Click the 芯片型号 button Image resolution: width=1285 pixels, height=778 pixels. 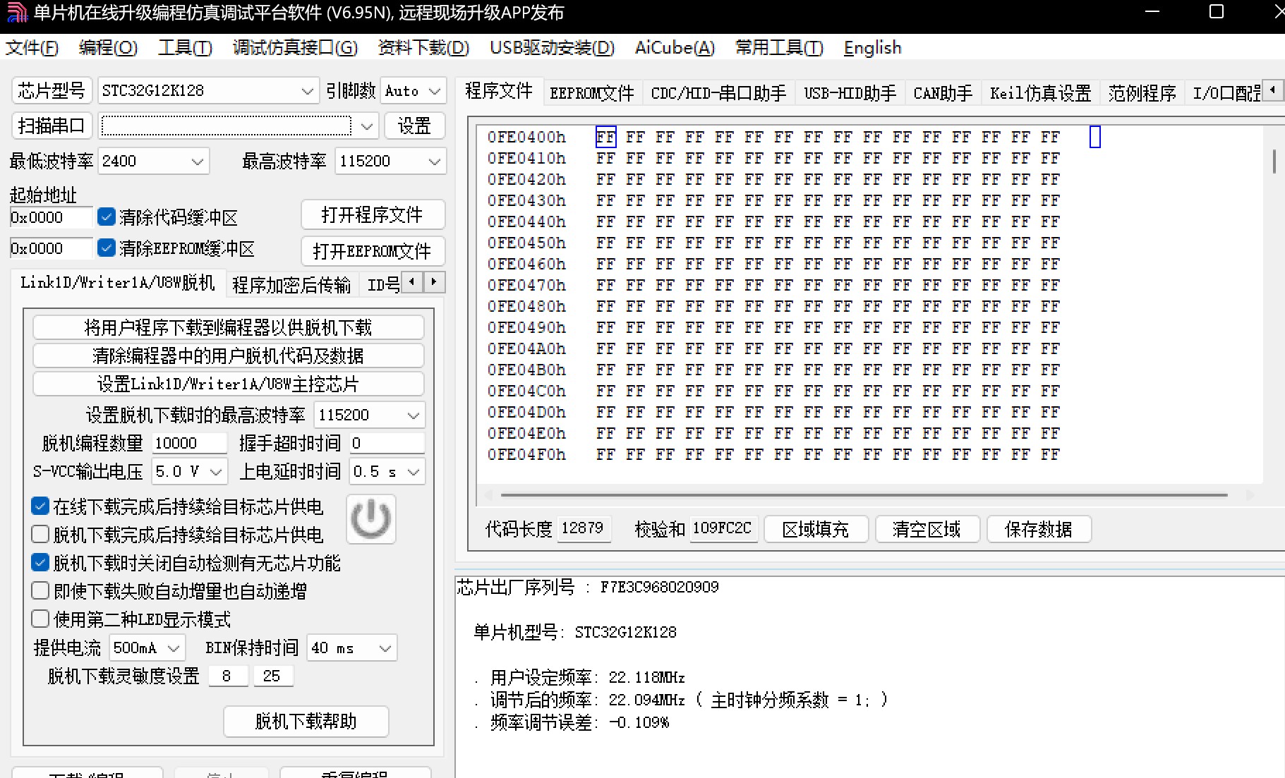click(52, 91)
